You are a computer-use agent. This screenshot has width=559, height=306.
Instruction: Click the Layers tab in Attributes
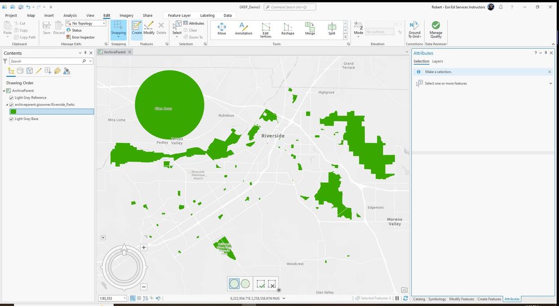pos(437,61)
